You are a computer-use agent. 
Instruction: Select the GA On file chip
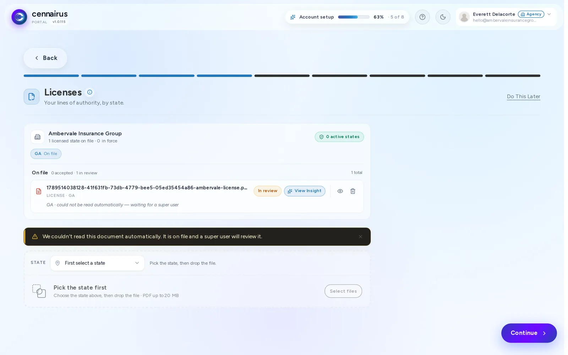pyautogui.click(x=46, y=154)
